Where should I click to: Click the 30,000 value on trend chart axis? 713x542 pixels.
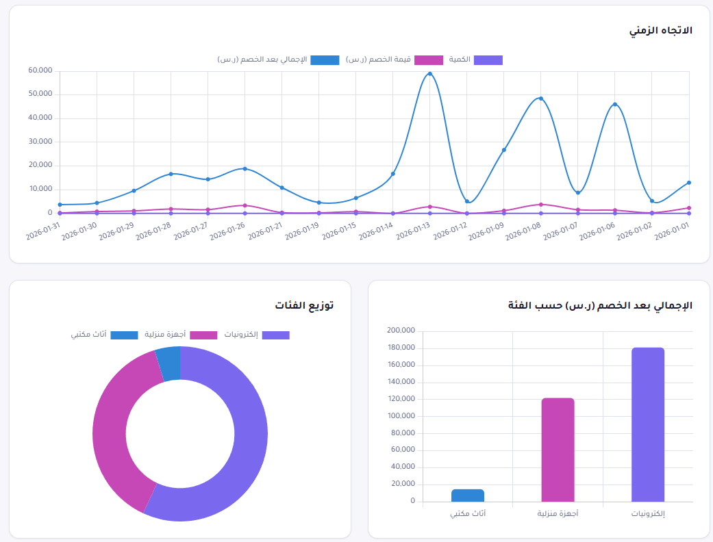pos(40,141)
